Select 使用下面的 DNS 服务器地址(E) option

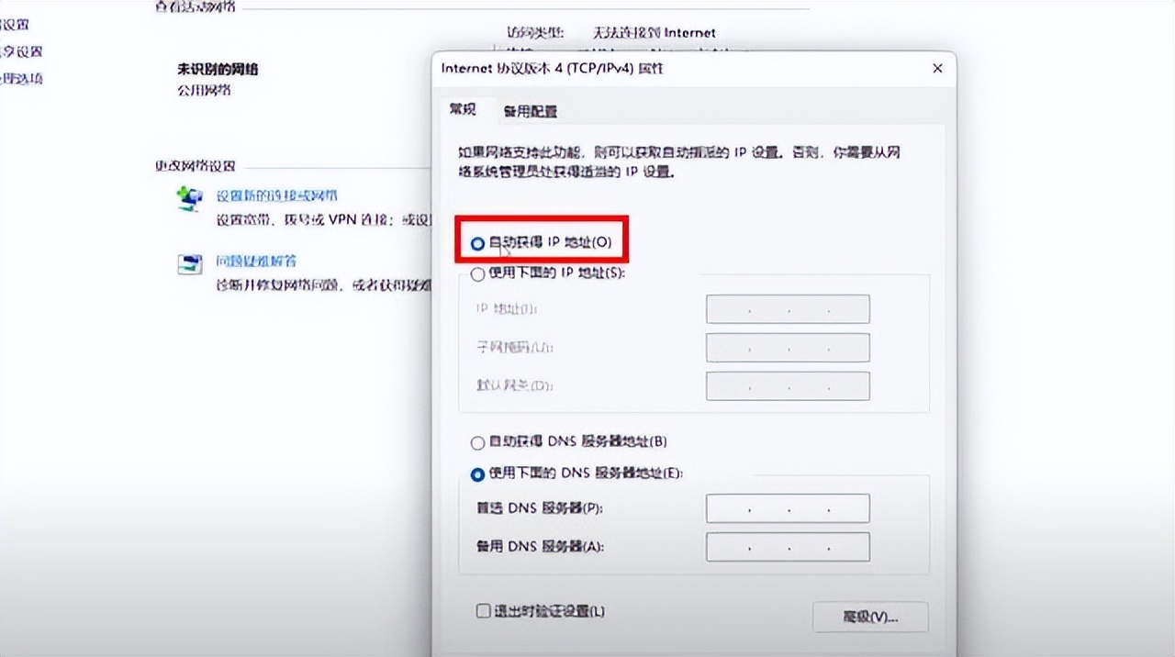point(477,474)
